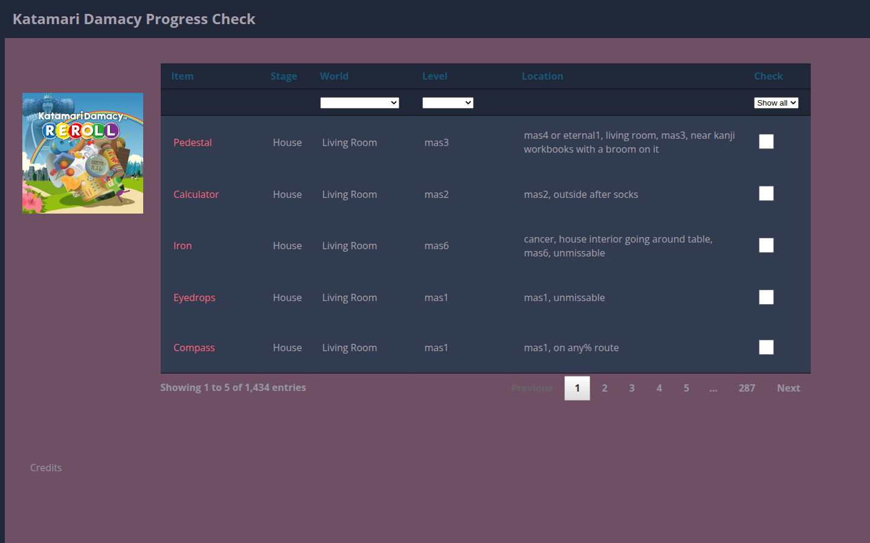Click the Compass row mas1 level cell
This screenshot has width=870, height=543.
(436, 348)
